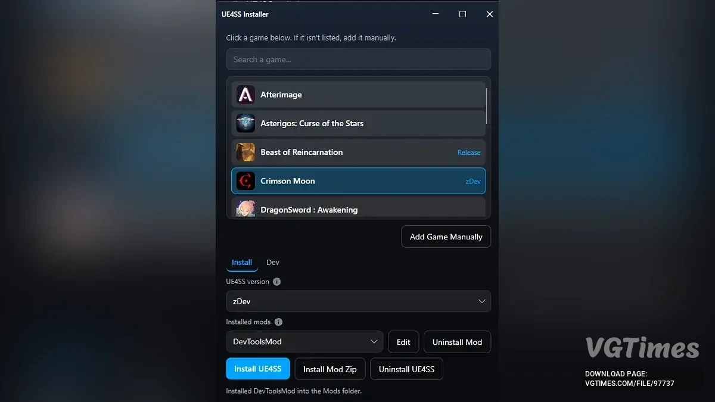Select Asterigos: Curse of the Stars

(358, 123)
